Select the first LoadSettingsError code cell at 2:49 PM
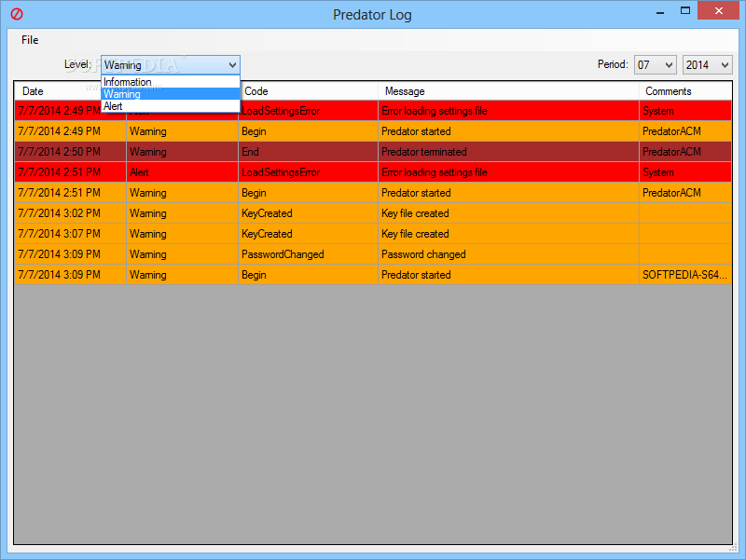 coord(309,111)
